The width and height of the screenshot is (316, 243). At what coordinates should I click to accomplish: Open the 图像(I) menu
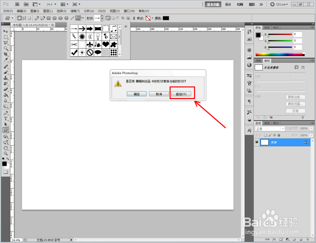pos(35,11)
